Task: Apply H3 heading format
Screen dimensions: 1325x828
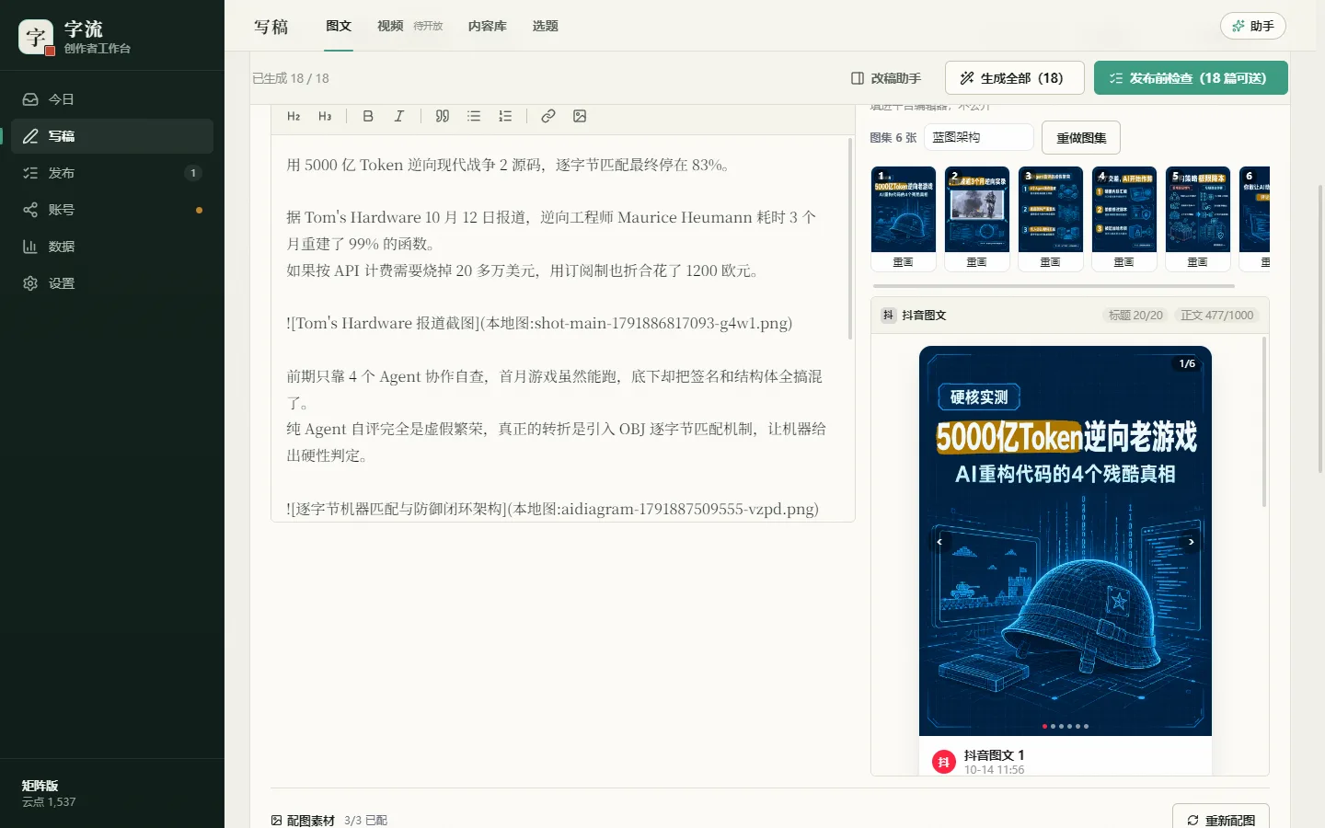Action: tap(325, 116)
